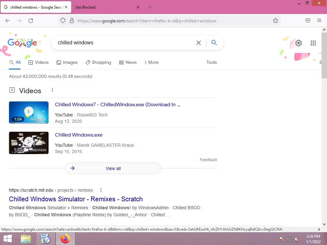Go forward with the forward arrow
The image size is (327, 245).
point(19,21)
